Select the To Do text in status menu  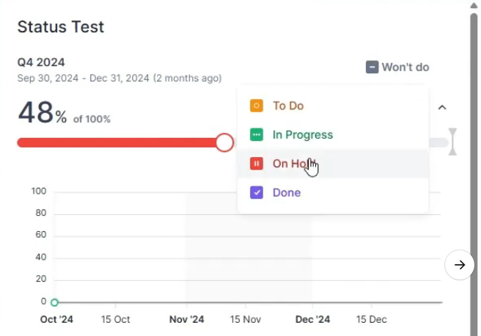[288, 106]
